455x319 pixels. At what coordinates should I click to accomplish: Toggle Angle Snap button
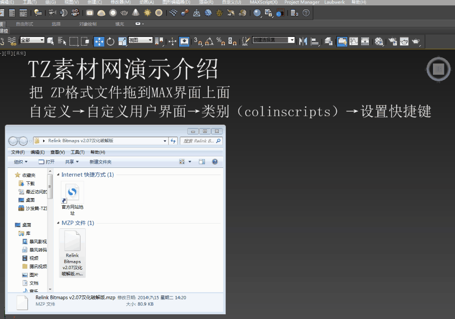click(x=209, y=42)
